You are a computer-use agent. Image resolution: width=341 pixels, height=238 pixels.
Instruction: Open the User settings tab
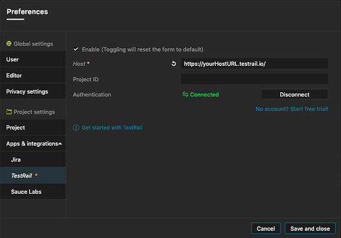(x=33, y=59)
